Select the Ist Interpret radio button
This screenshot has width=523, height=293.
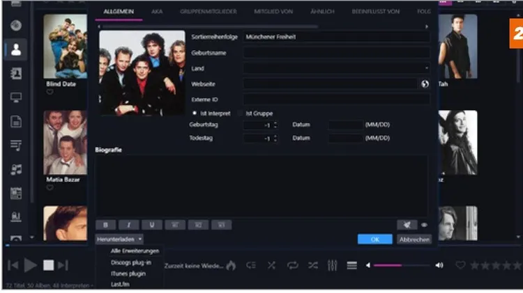[x=195, y=113]
